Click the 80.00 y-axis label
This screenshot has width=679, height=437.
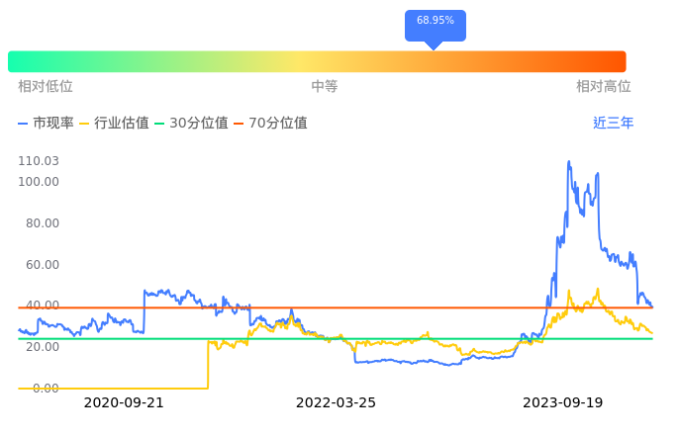[x=43, y=223]
